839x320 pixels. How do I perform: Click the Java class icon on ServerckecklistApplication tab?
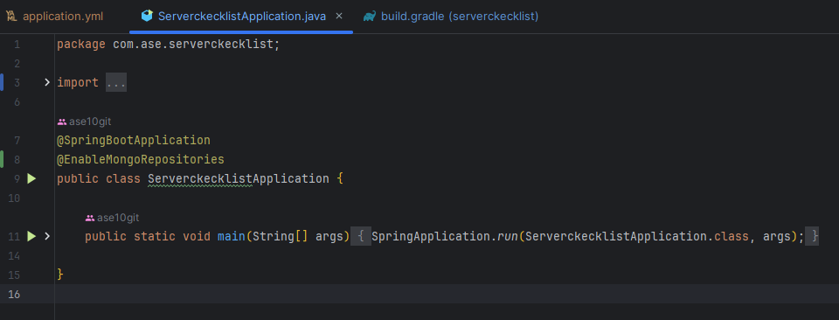[x=147, y=17]
